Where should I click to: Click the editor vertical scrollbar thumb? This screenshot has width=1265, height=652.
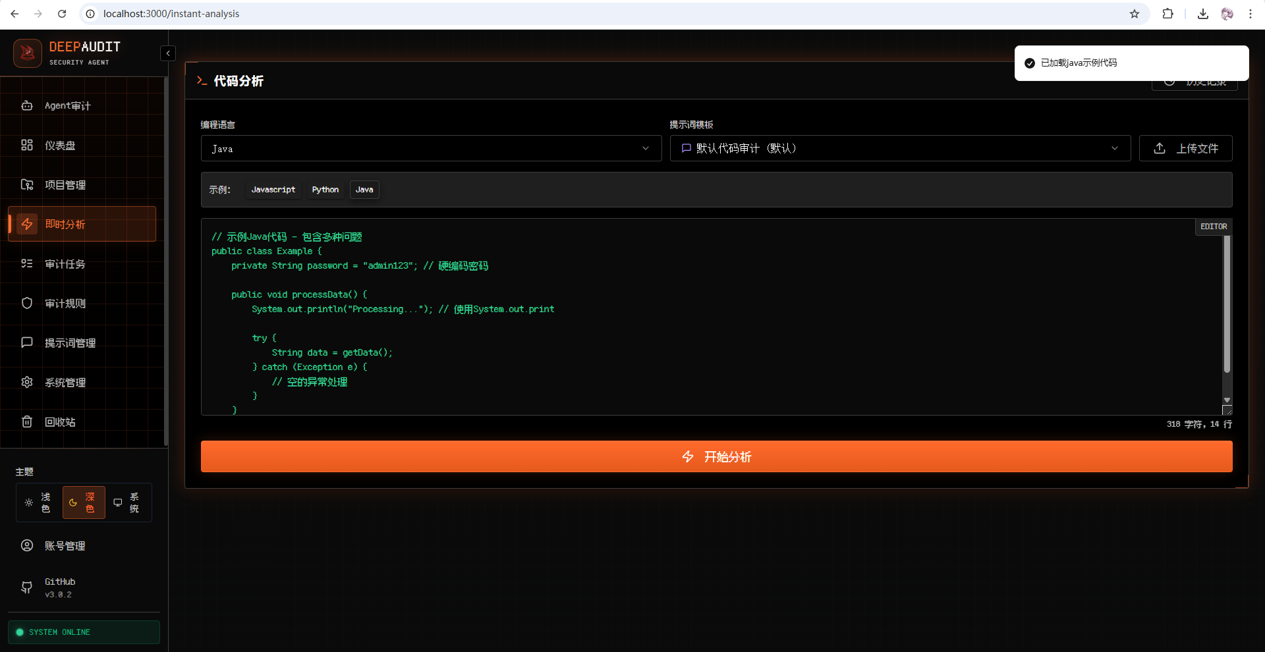(1227, 304)
